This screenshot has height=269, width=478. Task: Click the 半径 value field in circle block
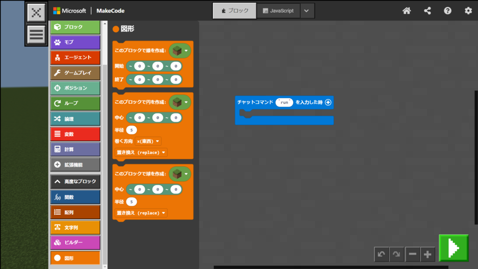coord(132,130)
